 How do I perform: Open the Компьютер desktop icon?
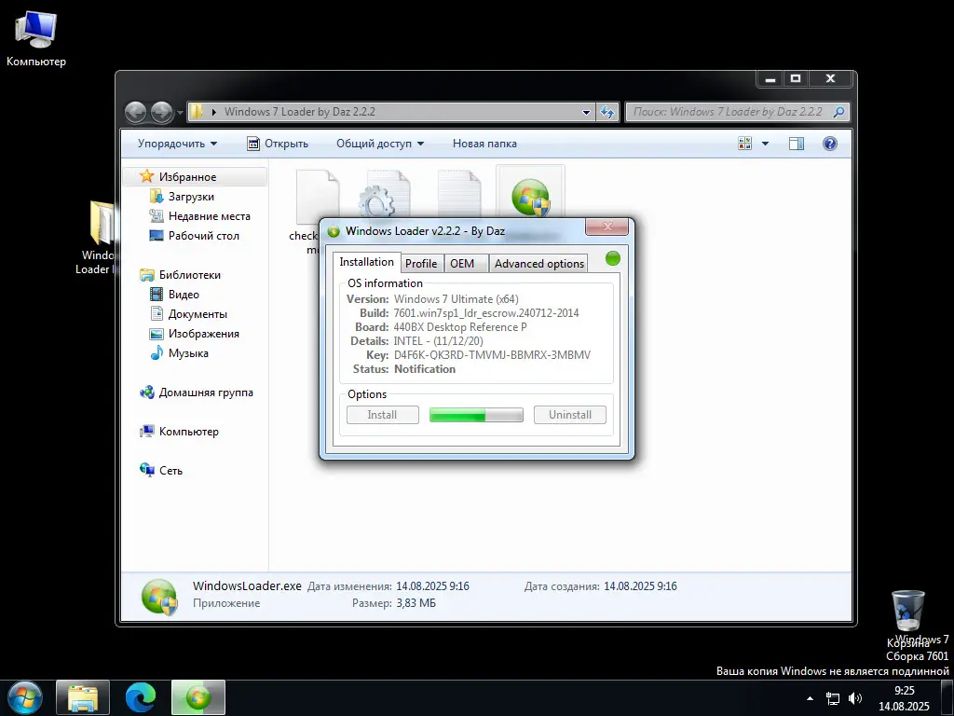tap(35, 28)
